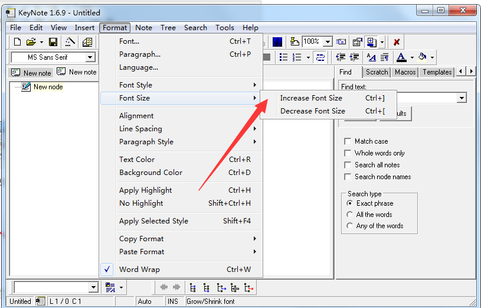Viewport: 481px width, 308px height.
Task: Select Apply Highlight menu entry
Action: click(x=181, y=190)
